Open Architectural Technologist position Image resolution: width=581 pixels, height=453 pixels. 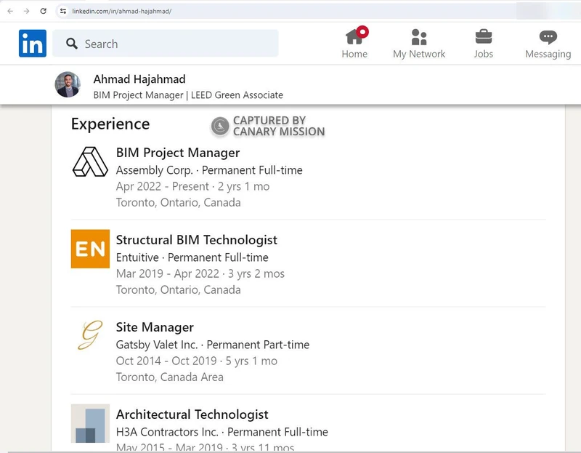(192, 414)
